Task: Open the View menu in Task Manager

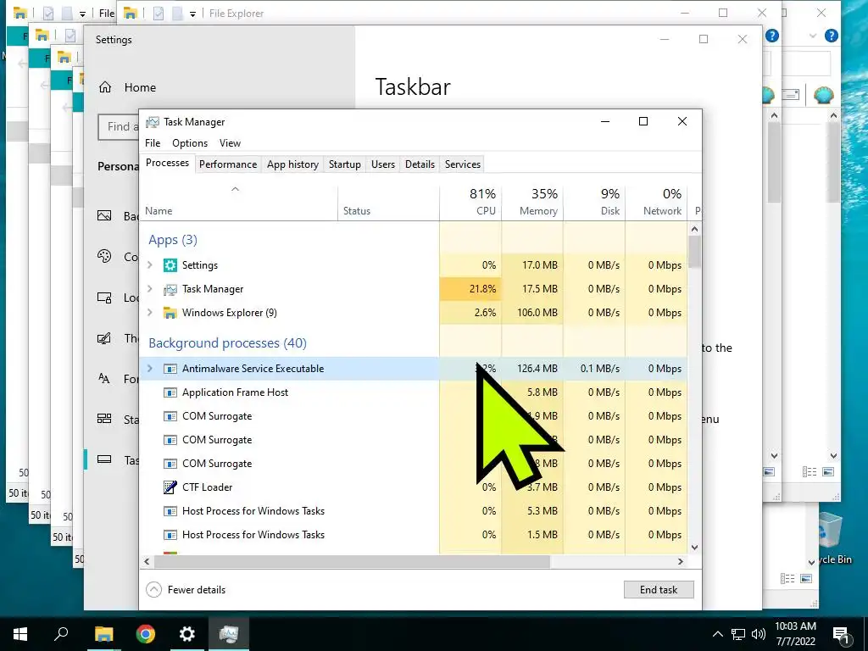Action: click(x=230, y=142)
